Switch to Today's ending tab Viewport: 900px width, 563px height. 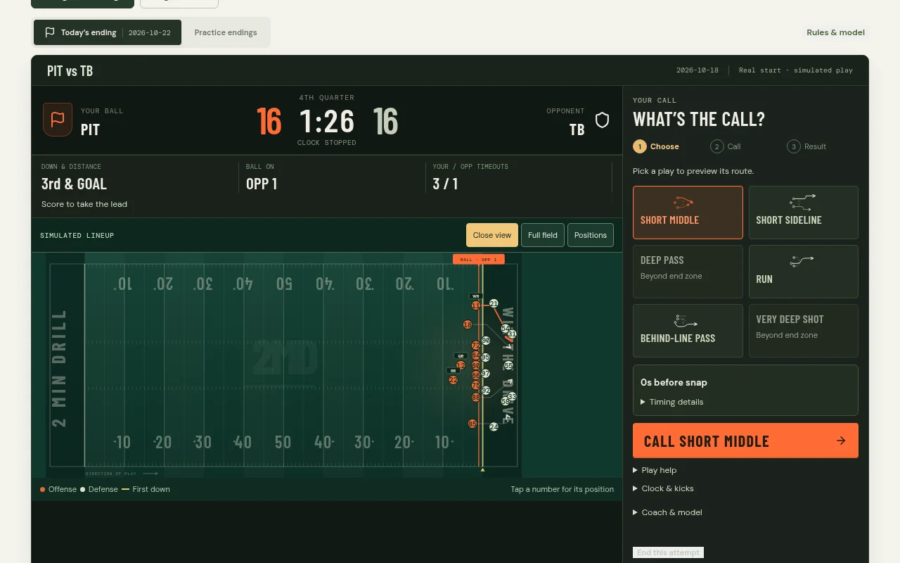tap(108, 32)
